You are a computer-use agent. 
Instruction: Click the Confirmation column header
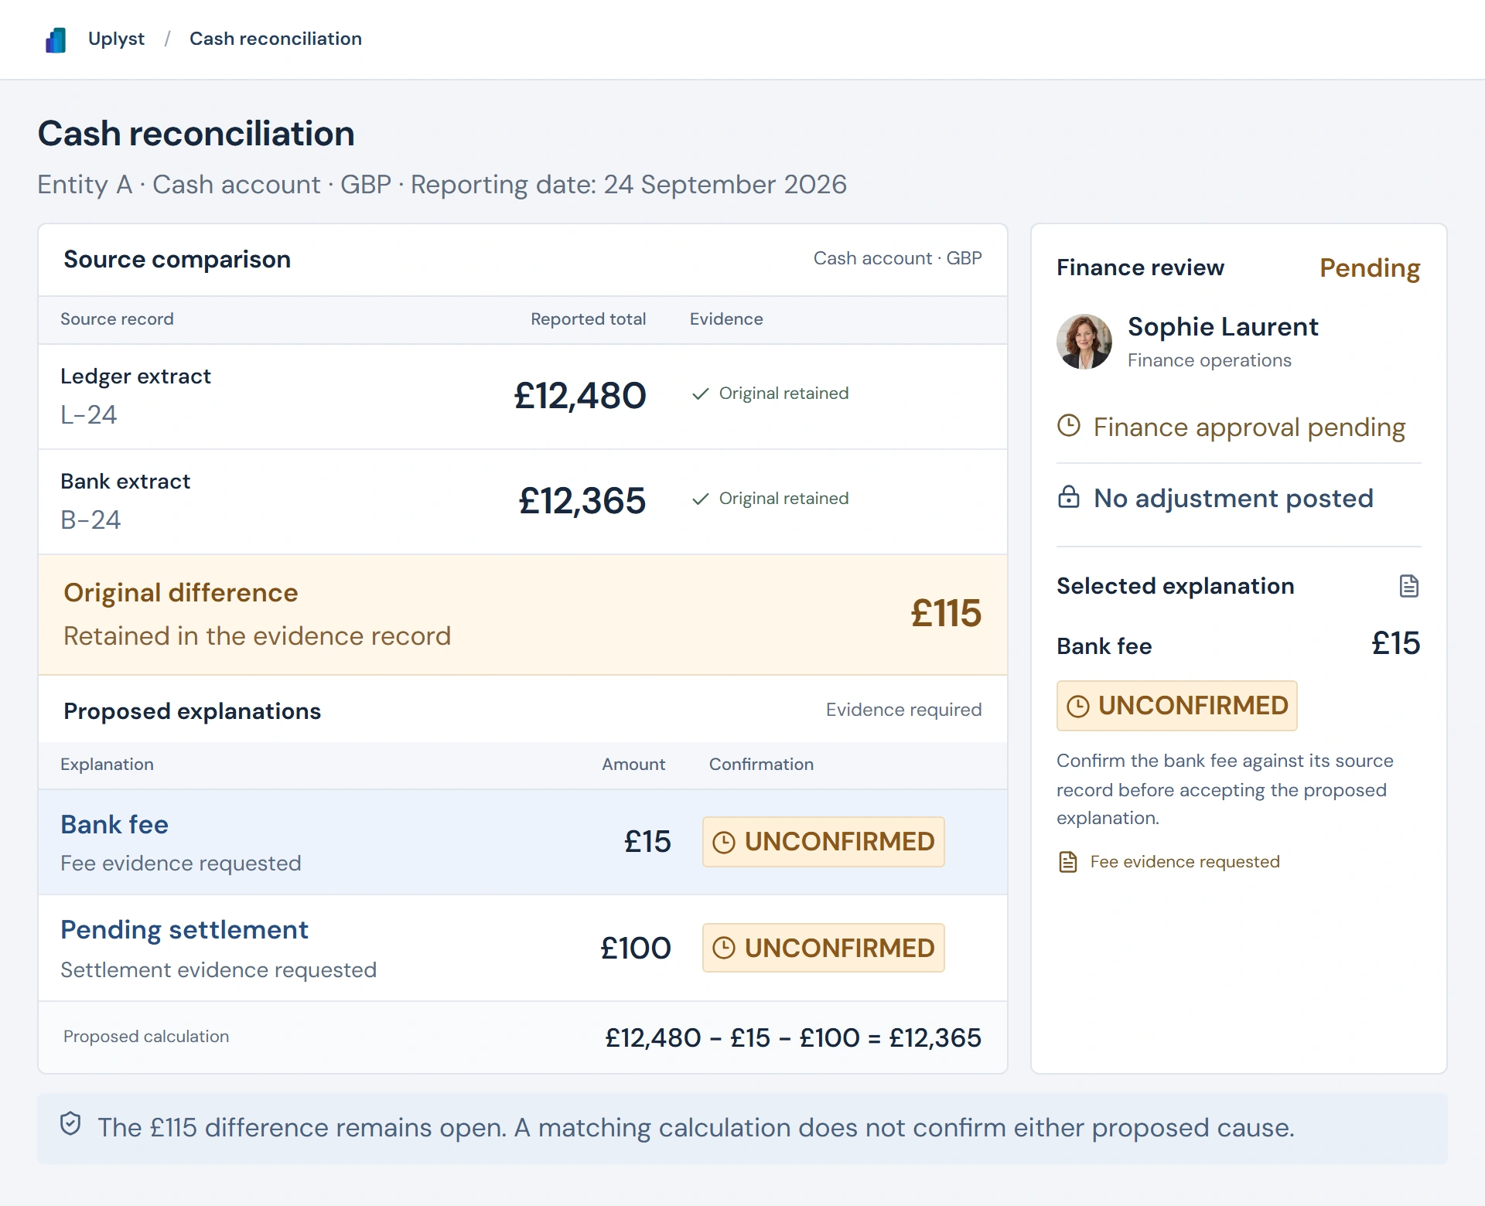tap(761, 765)
